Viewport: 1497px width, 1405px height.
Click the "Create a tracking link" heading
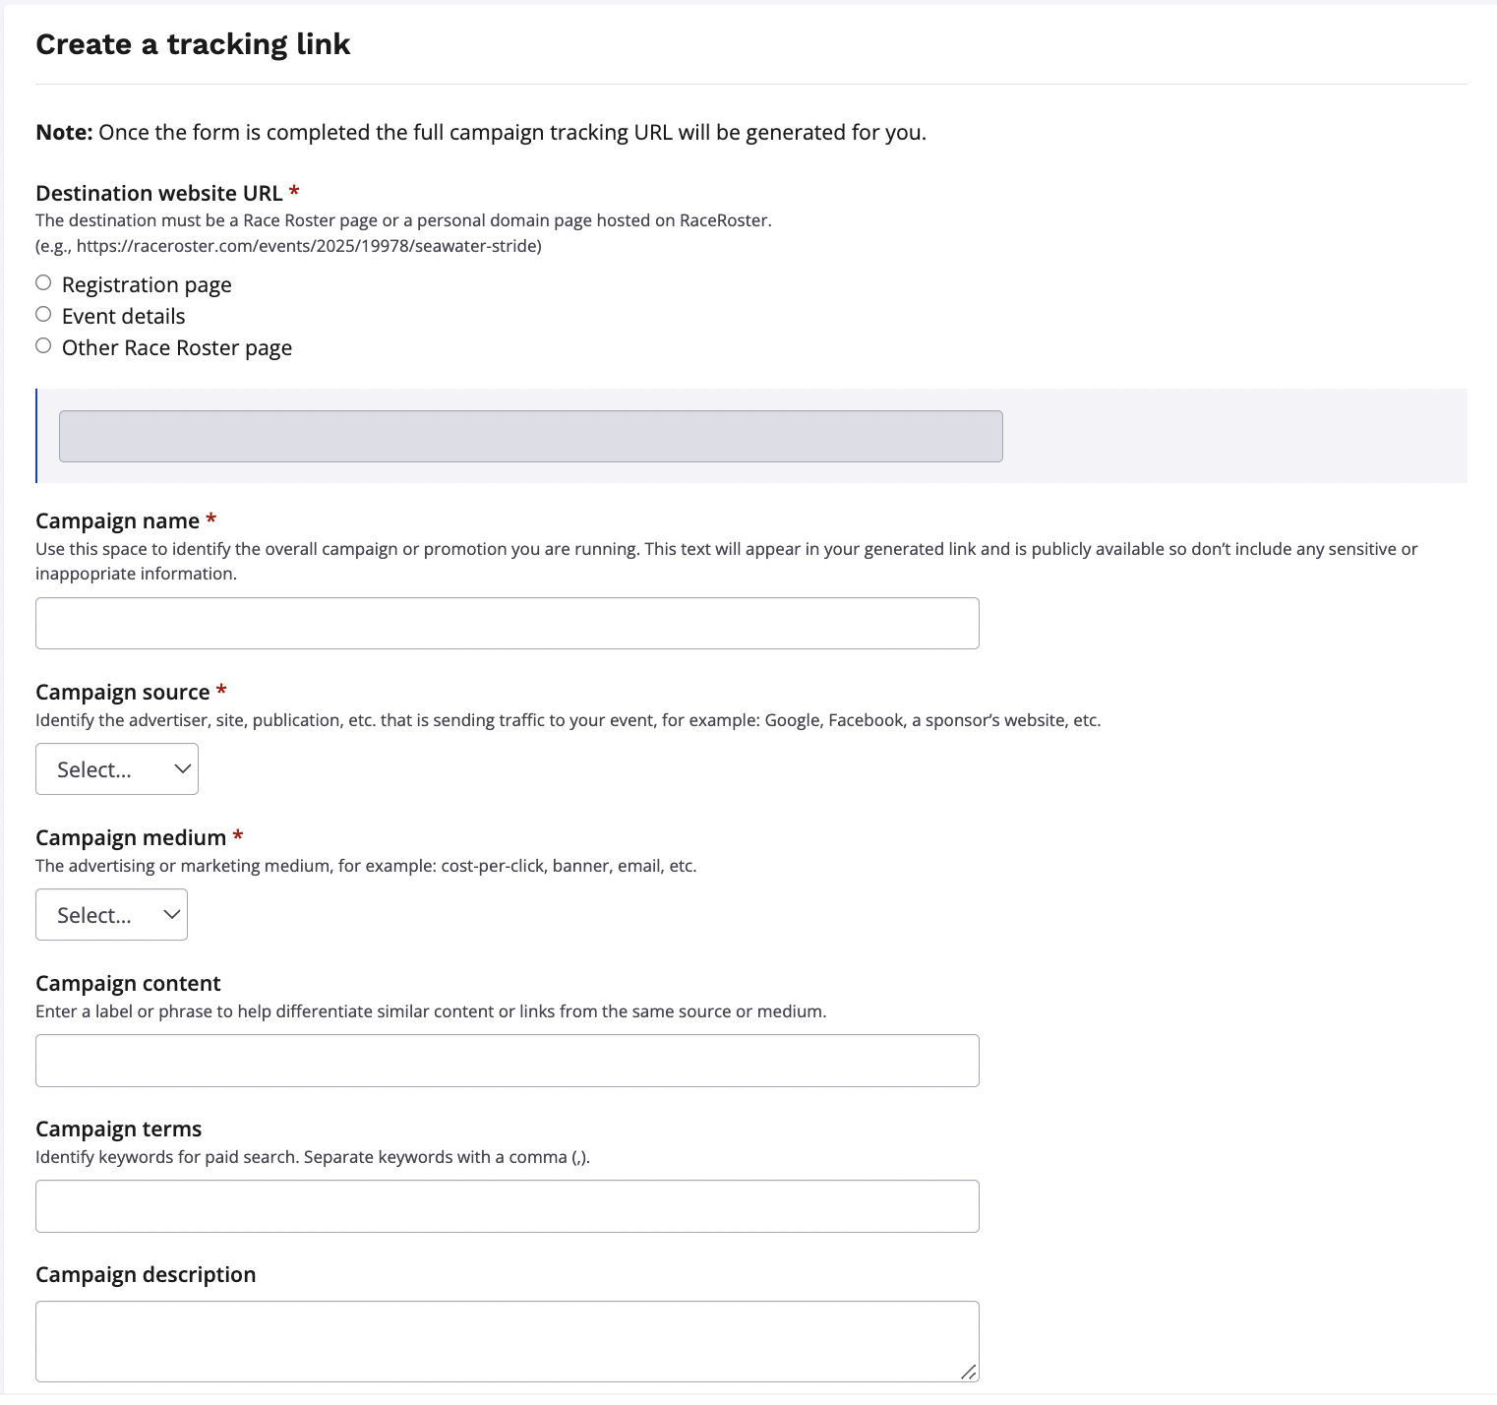[193, 44]
